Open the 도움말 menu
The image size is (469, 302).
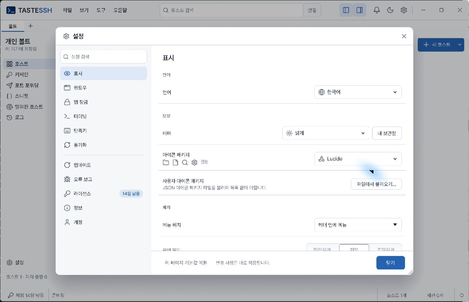(120, 10)
